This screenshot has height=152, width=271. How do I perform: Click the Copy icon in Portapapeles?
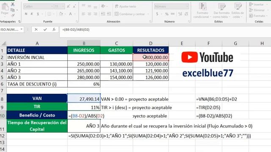[x=12, y=10]
